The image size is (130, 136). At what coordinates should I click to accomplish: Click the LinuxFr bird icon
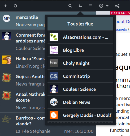coord(7,60)
